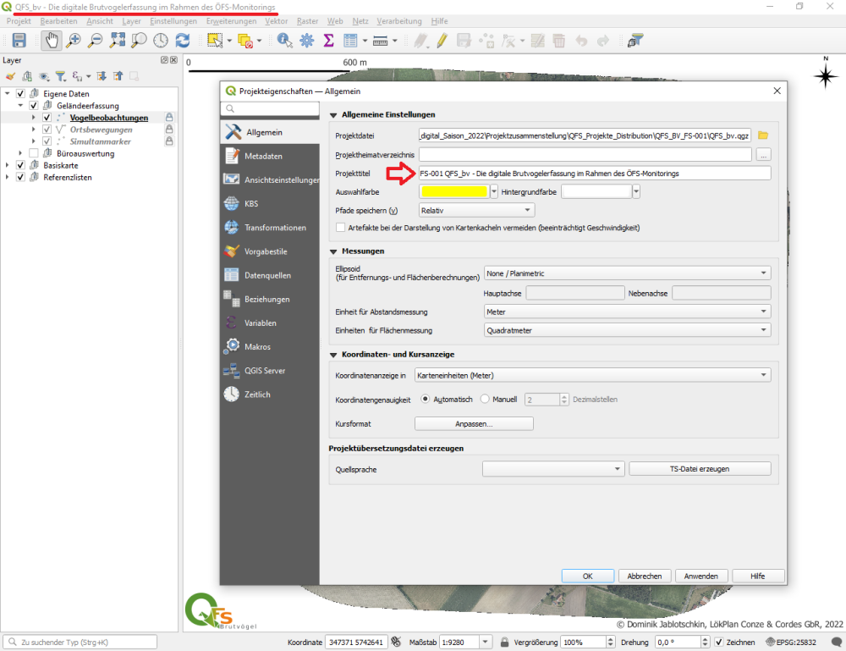Open the Vektor menu

click(276, 21)
